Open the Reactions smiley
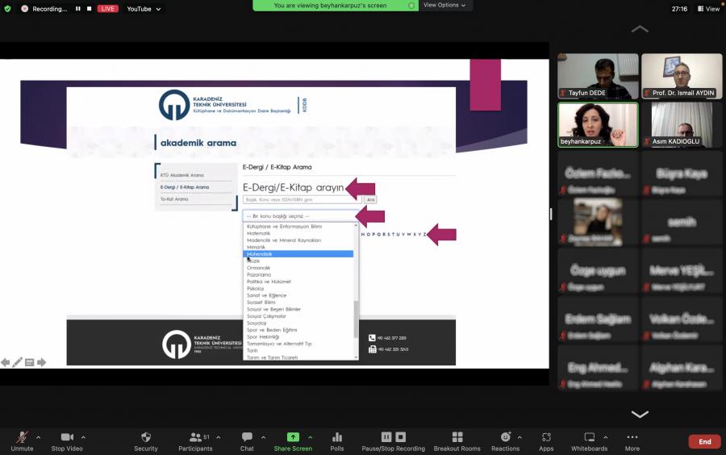This screenshot has width=726, height=455. 505,437
